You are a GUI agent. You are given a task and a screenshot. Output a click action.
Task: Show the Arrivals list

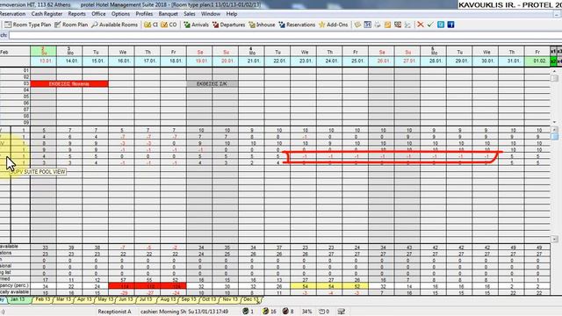point(196,25)
